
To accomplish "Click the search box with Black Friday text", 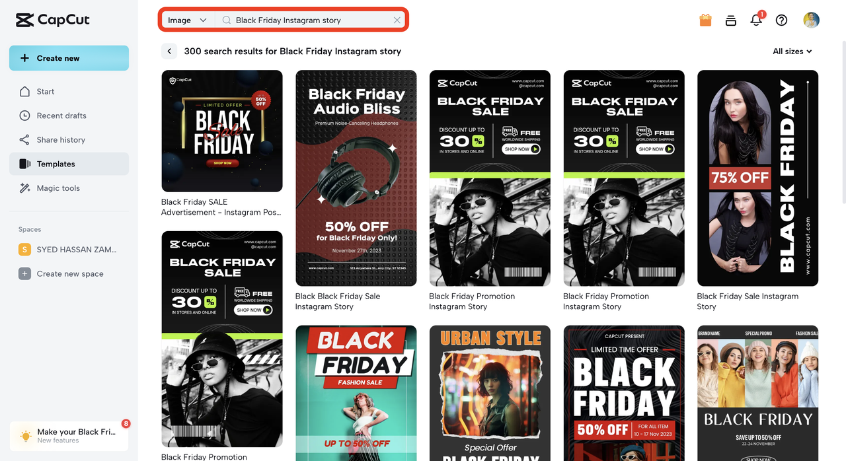I will 307,20.
